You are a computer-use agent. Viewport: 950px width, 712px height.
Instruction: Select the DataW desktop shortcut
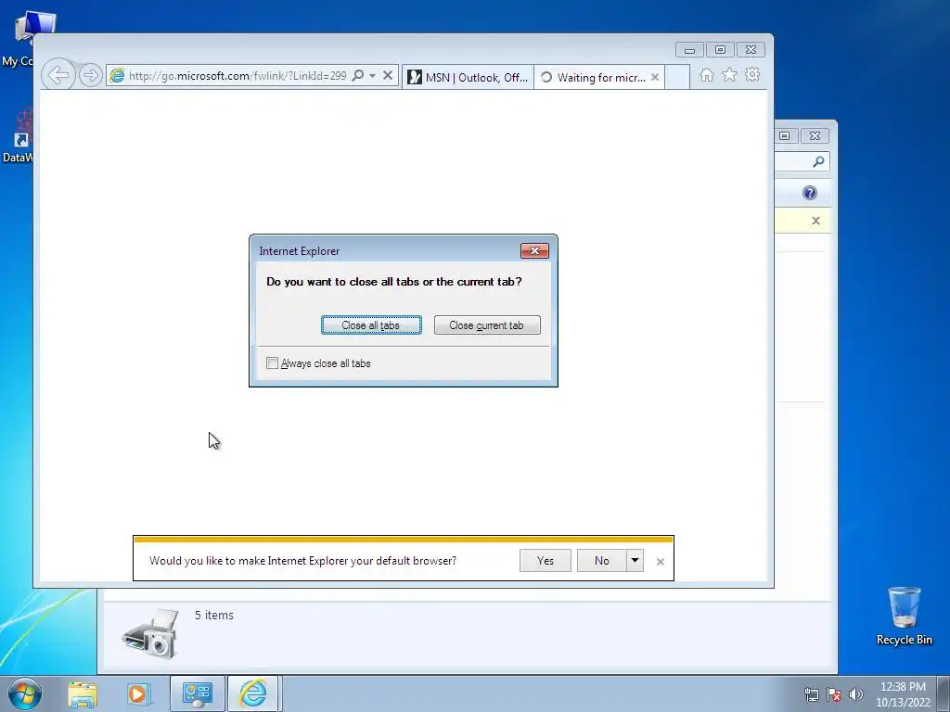[x=19, y=136]
